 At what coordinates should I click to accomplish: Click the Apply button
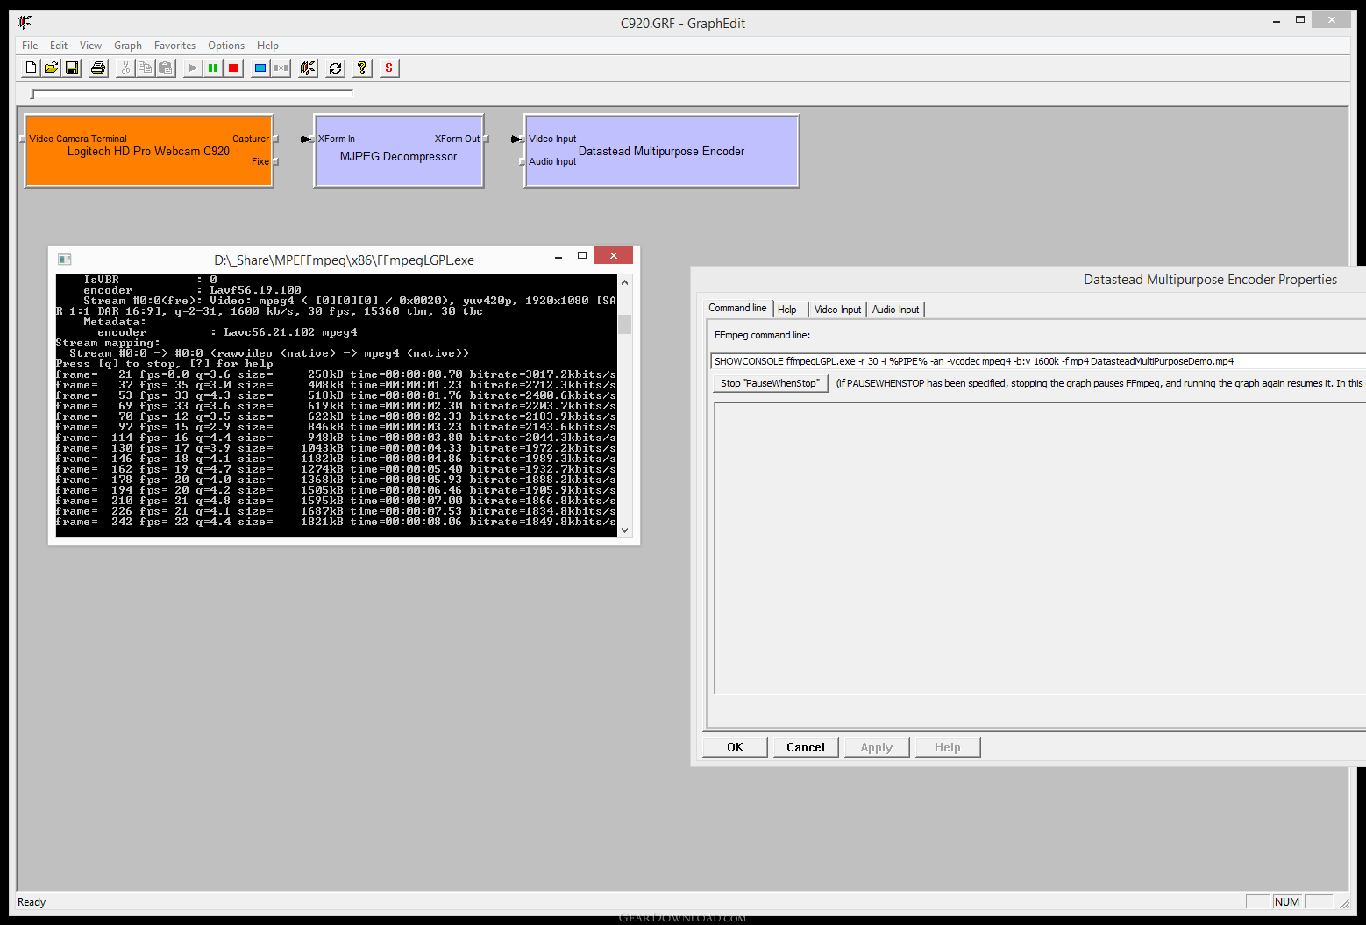click(877, 747)
